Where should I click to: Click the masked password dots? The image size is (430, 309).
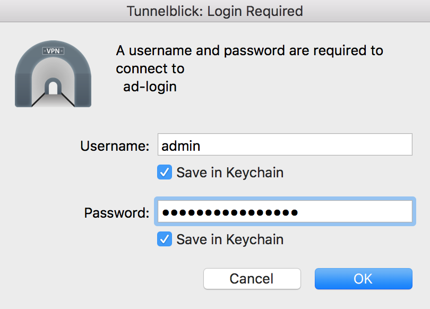pyautogui.click(x=230, y=212)
